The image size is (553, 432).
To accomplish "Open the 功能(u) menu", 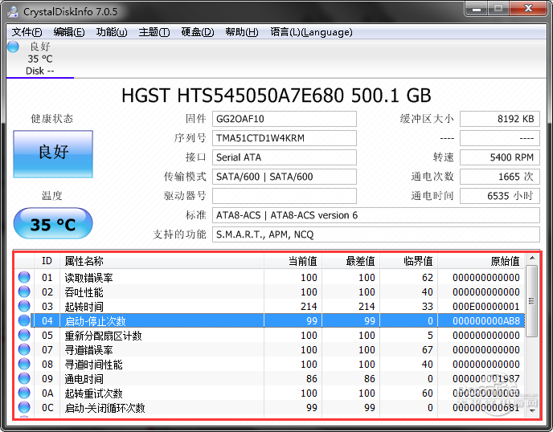I will point(112,32).
